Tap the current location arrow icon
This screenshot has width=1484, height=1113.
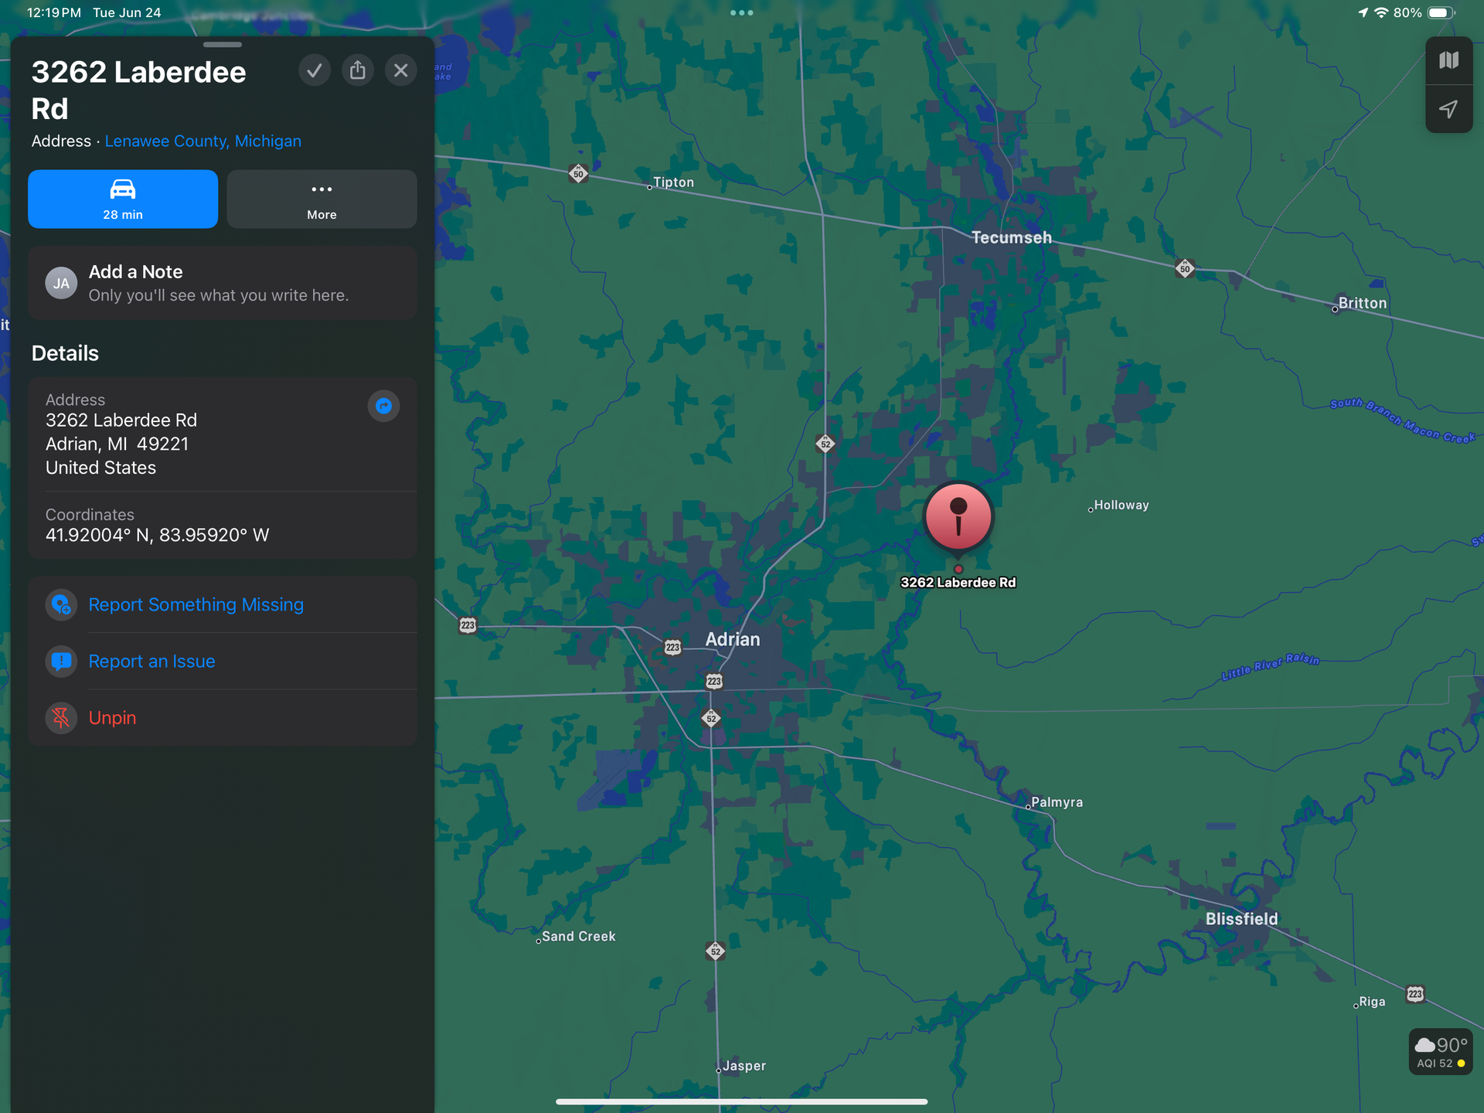(1449, 110)
